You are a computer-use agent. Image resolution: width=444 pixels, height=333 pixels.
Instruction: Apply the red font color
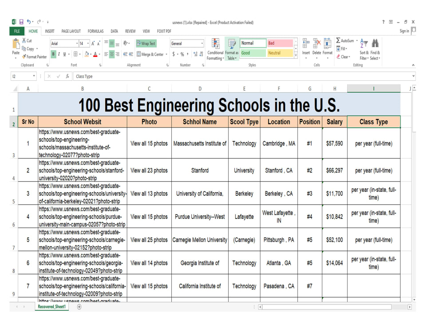95,54
